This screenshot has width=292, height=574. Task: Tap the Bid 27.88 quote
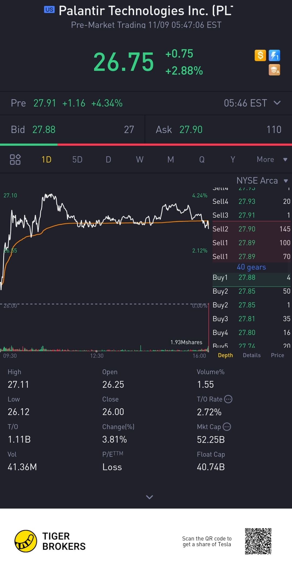click(x=72, y=130)
